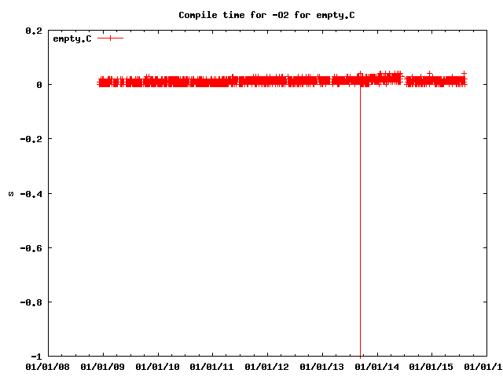Click the 0.2 y-axis tick label

(x=34, y=31)
